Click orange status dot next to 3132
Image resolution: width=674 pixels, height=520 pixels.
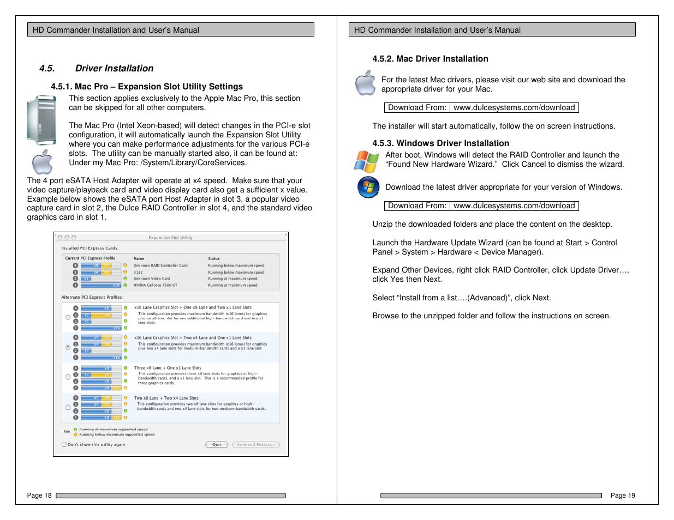[125, 272]
